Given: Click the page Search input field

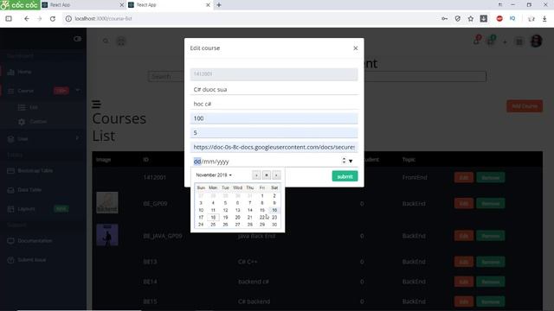Looking at the screenshot, I should click(318, 77).
